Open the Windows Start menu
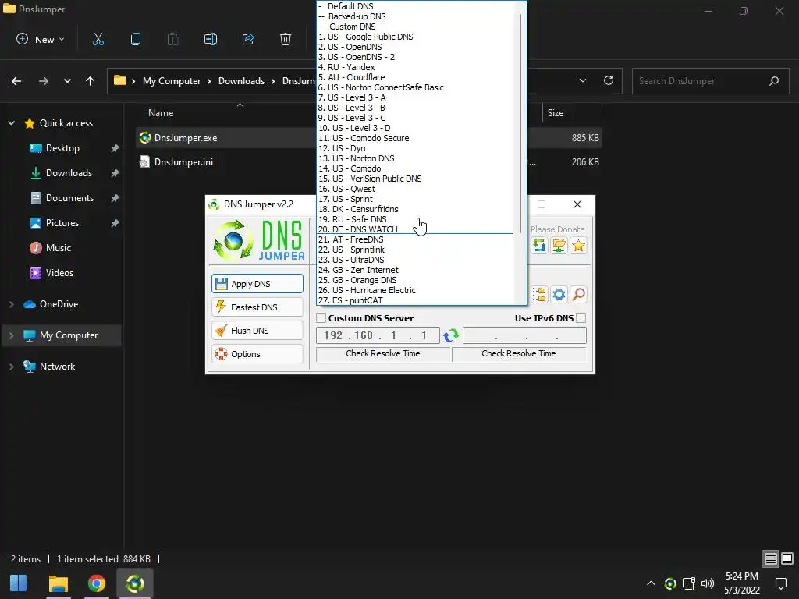The width and height of the screenshot is (799, 599). [19, 583]
